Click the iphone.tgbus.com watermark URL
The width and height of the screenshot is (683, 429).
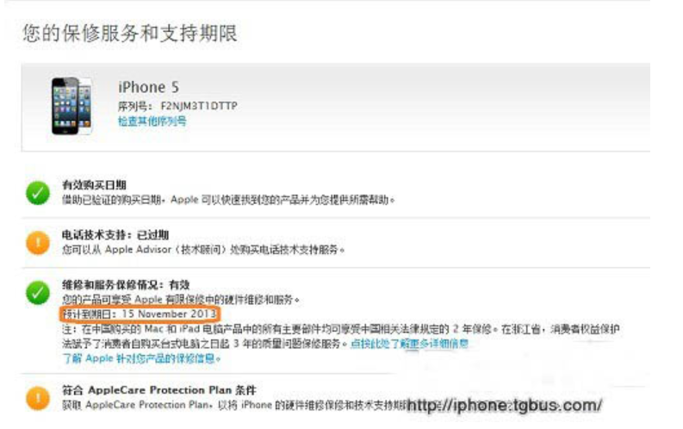click(505, 406)
